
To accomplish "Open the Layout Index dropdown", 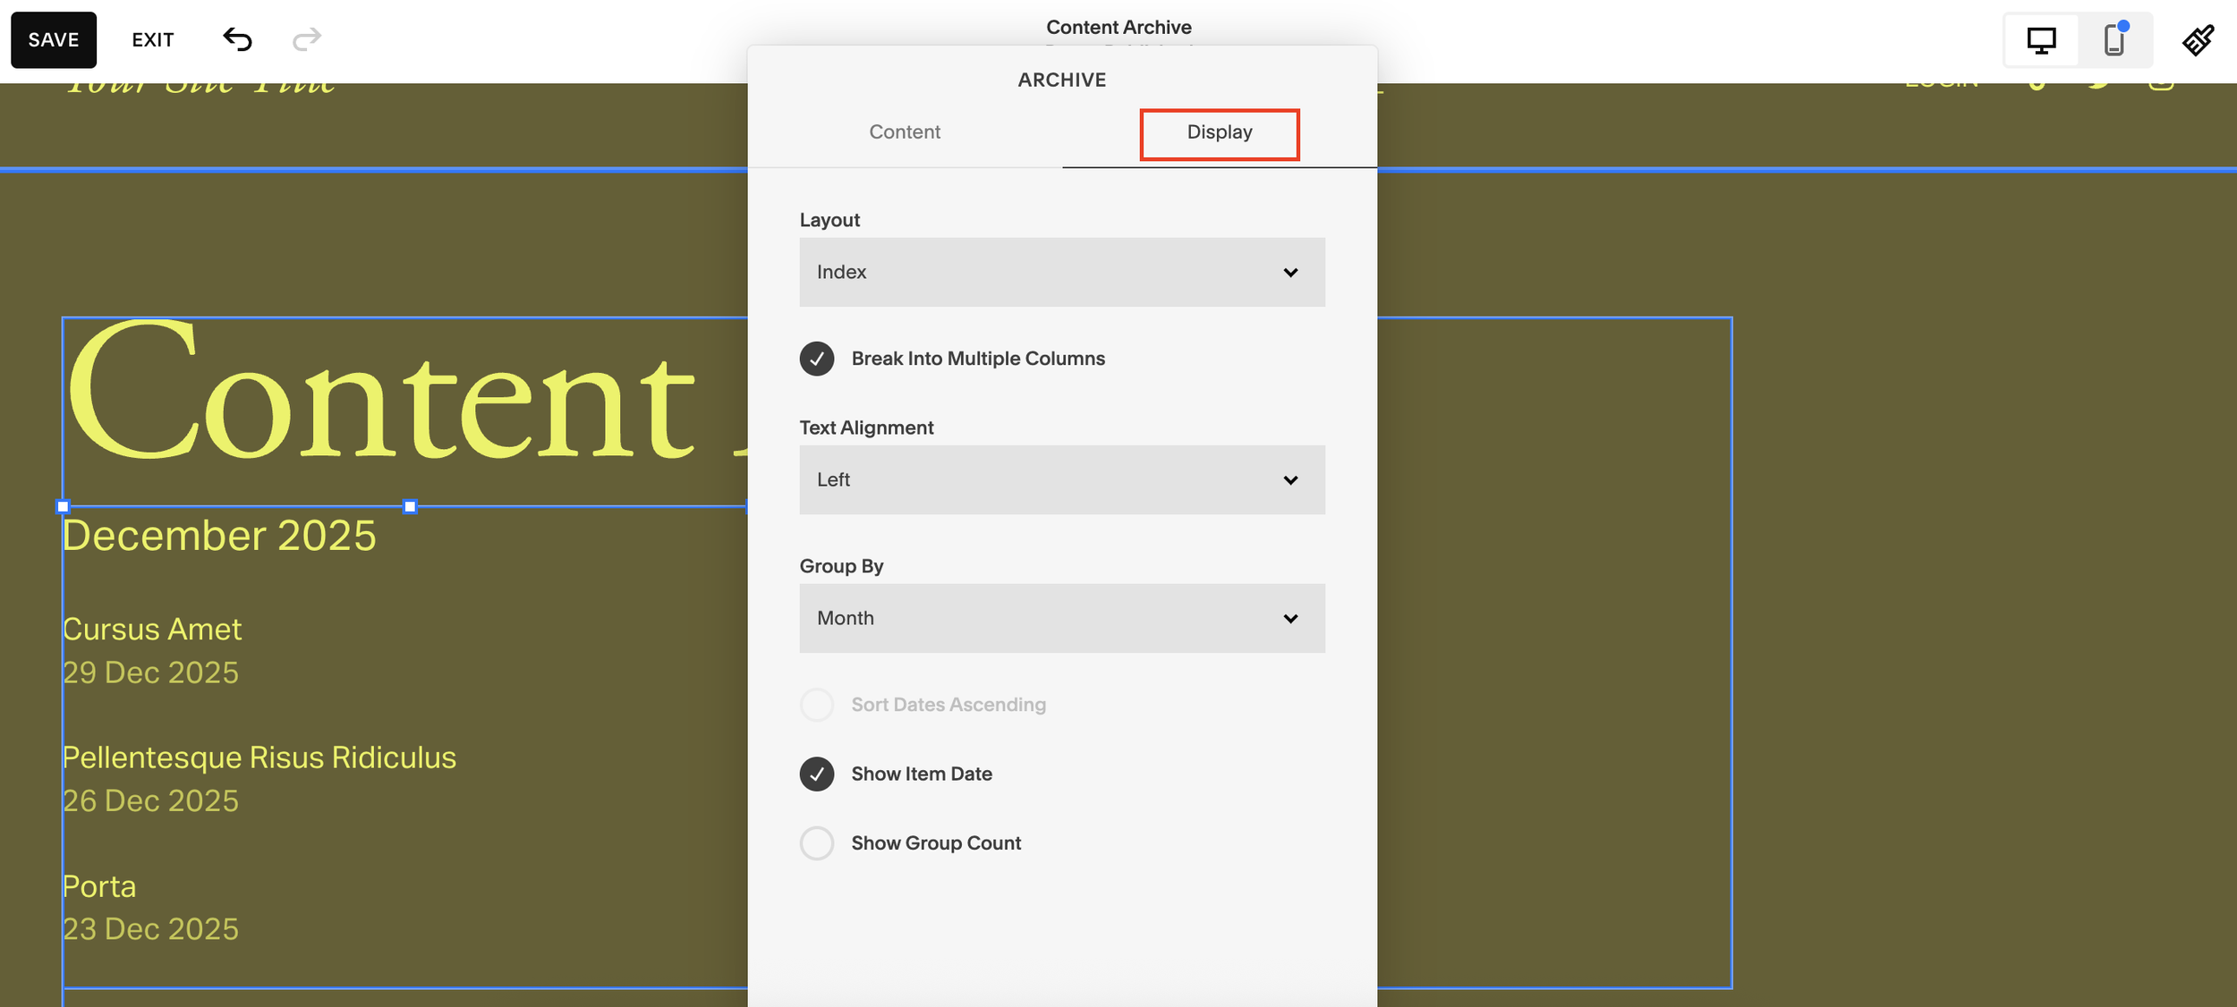I will pos(1061,273).
